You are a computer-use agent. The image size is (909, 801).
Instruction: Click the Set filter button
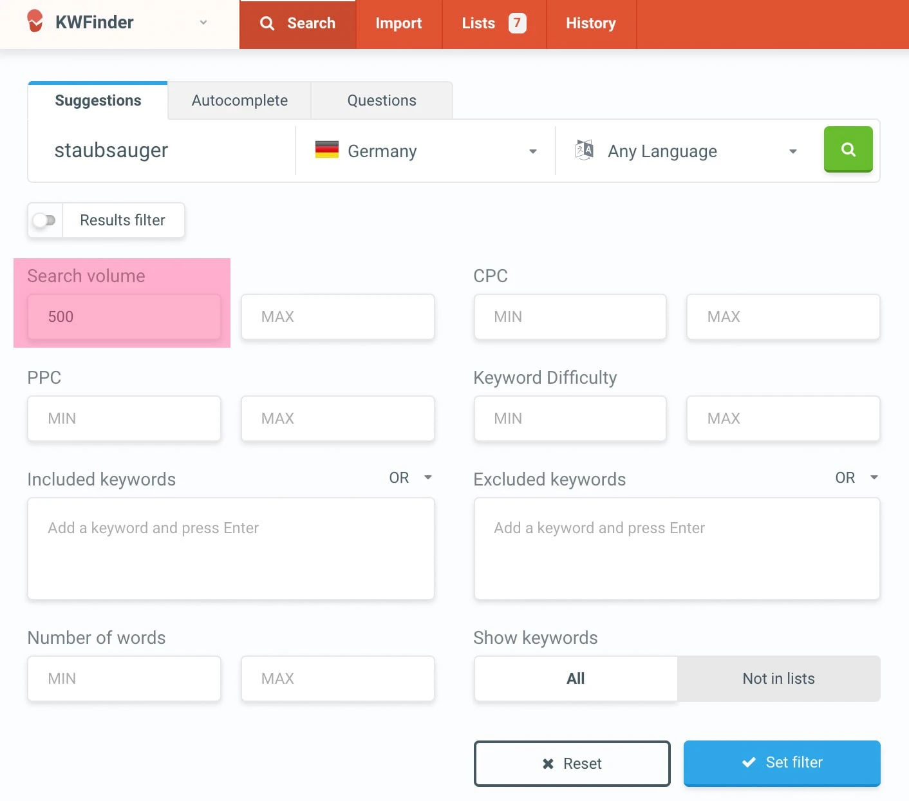pos(782,763)
